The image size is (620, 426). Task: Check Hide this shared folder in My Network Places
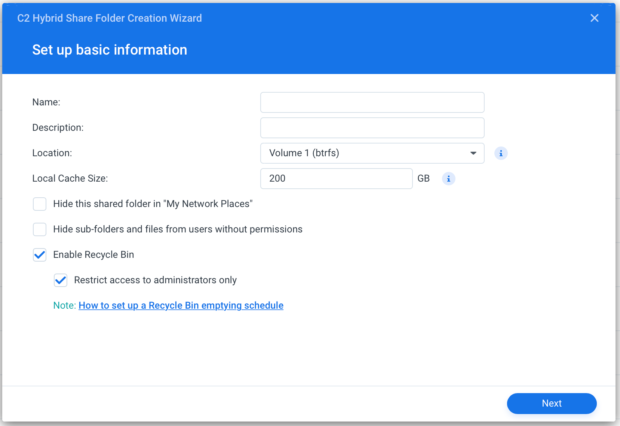(x=40, y=204)
